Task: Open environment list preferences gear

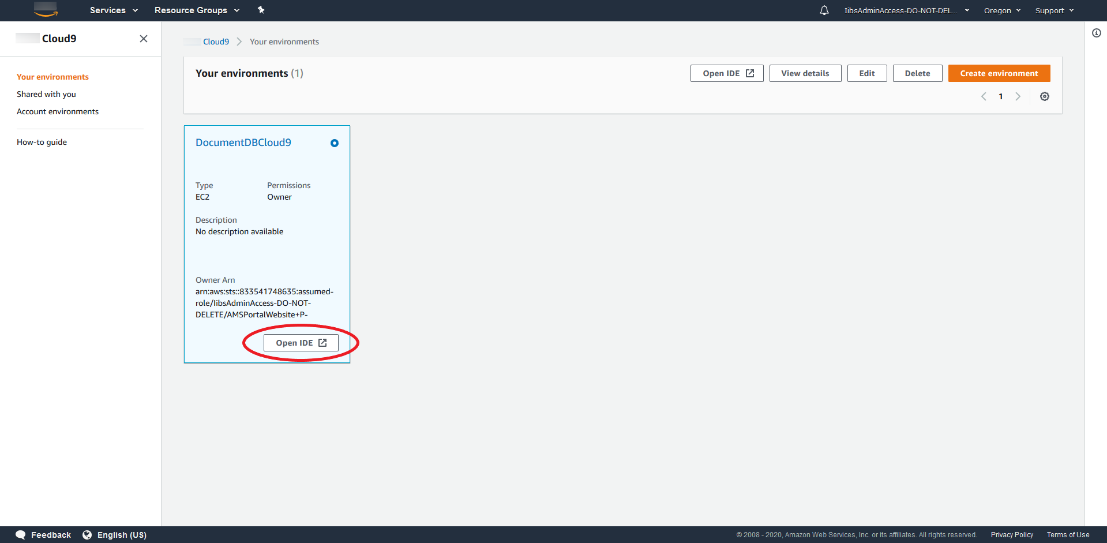Action: 1044,96
